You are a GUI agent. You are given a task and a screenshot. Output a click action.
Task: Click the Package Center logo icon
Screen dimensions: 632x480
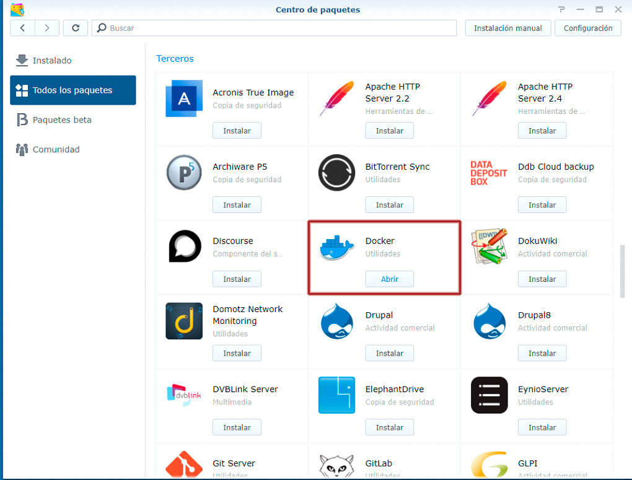click(x=17, y=10)
